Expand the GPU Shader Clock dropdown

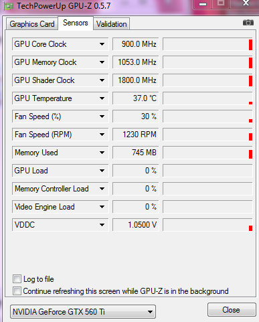102,80
